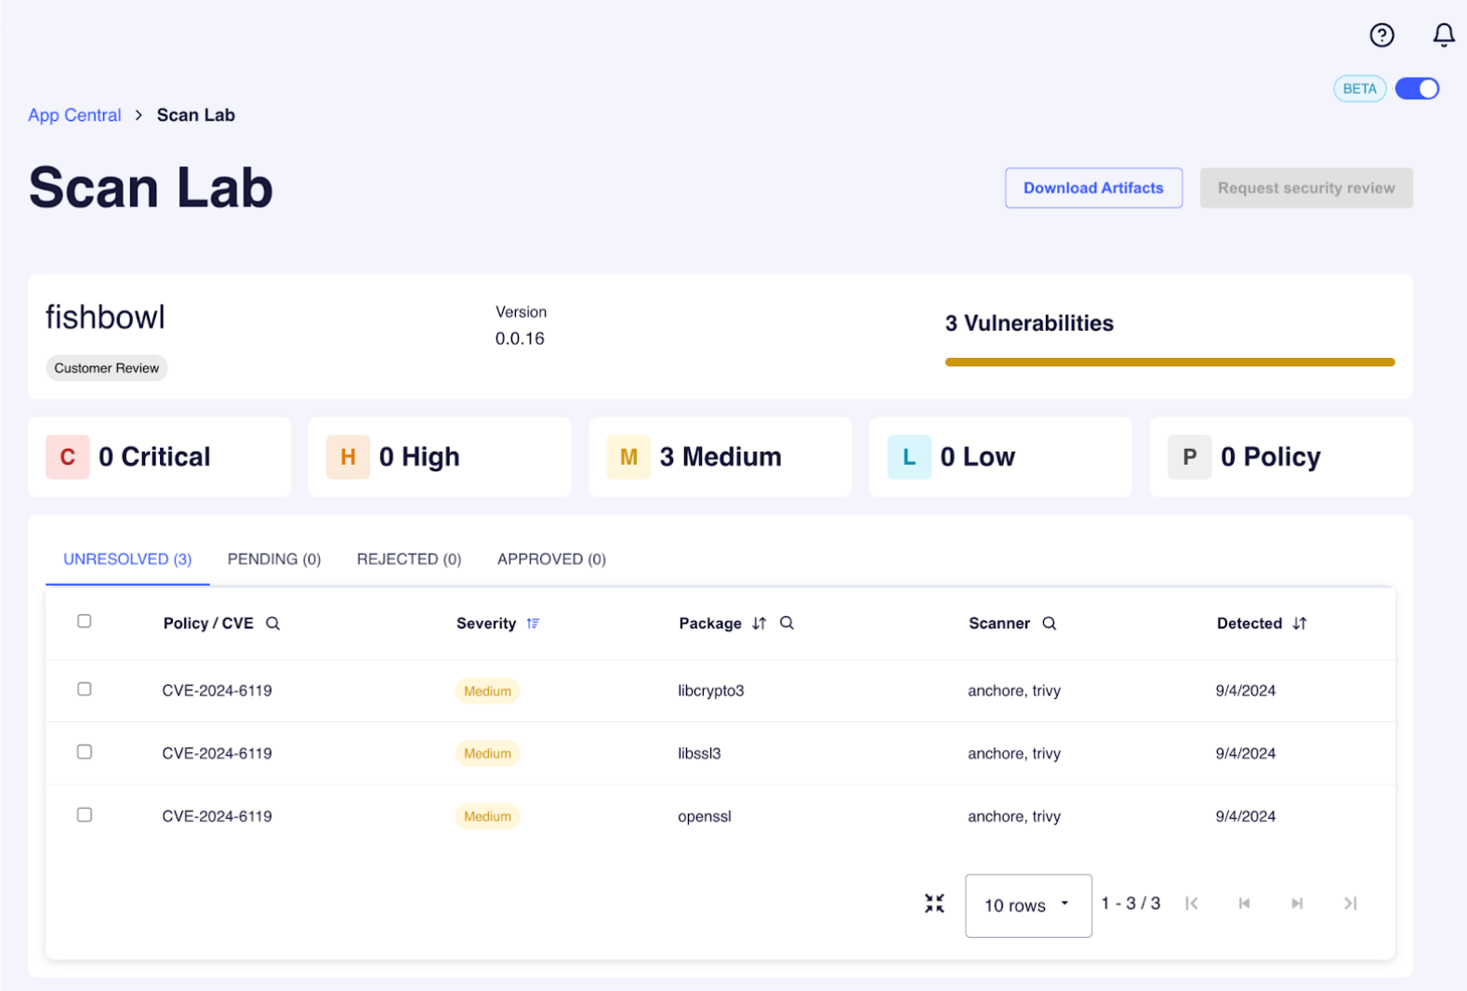Open the help question mark icon
Image resolution: width=1467 pixels, height=991 pixels.
(1381, 35)
